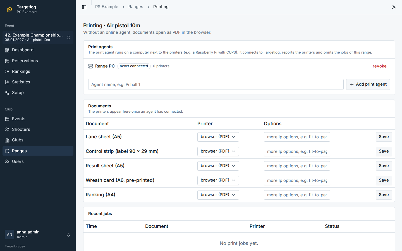
Task: Toggle the sidebar panel icon
Action: tap(84, 7)
